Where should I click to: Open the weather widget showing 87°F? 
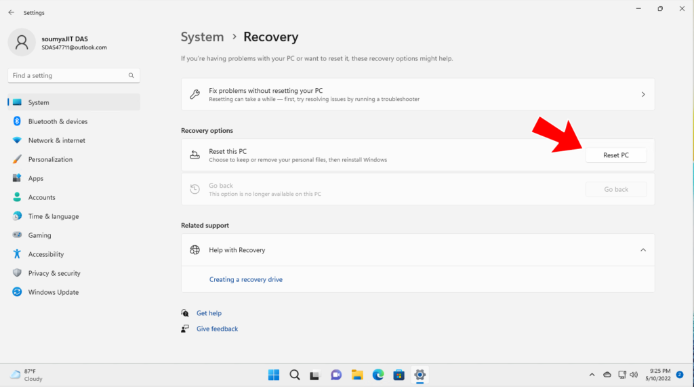click(26, 375)
